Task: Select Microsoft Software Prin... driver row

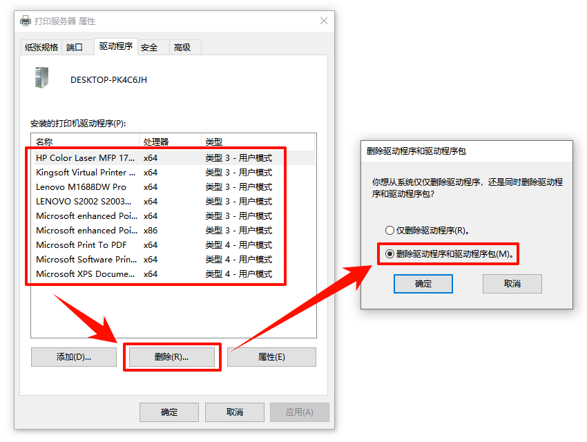Action: (x=173, y=260)
